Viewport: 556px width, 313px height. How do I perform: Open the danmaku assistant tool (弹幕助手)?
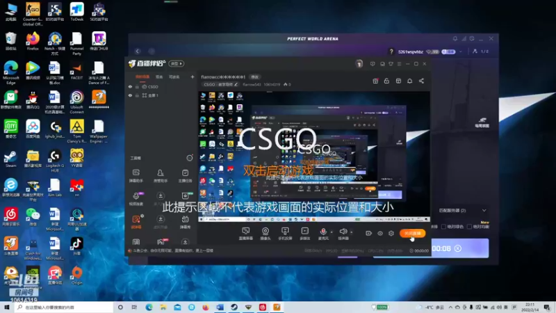click(x=136, y=176)
